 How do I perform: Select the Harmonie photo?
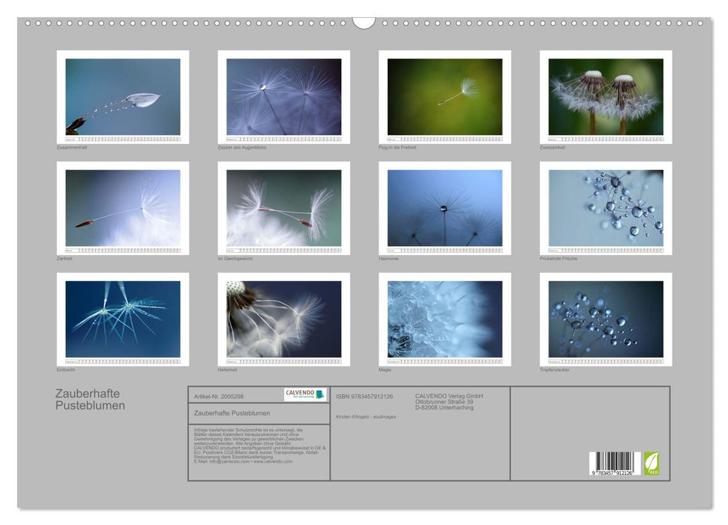click(445, 208)
